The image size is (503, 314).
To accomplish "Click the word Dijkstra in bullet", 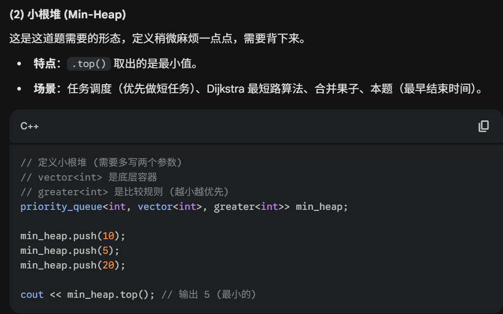I will 226,89.
